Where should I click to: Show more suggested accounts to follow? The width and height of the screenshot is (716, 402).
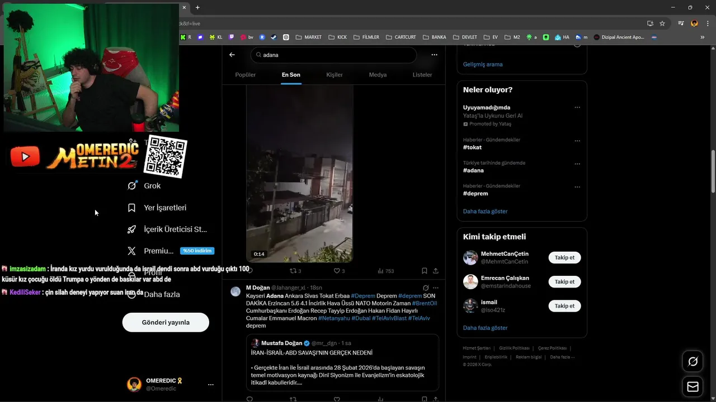pos(486,328)
